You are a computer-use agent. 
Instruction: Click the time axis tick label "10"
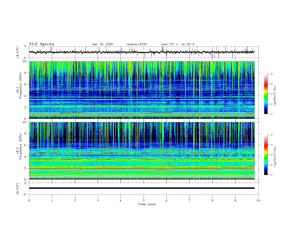258,200
